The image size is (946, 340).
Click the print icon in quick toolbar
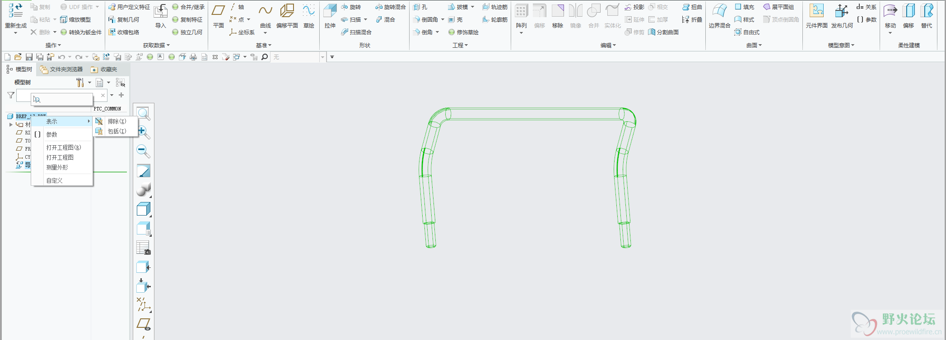pyautogui.click(x=193, y=57)
